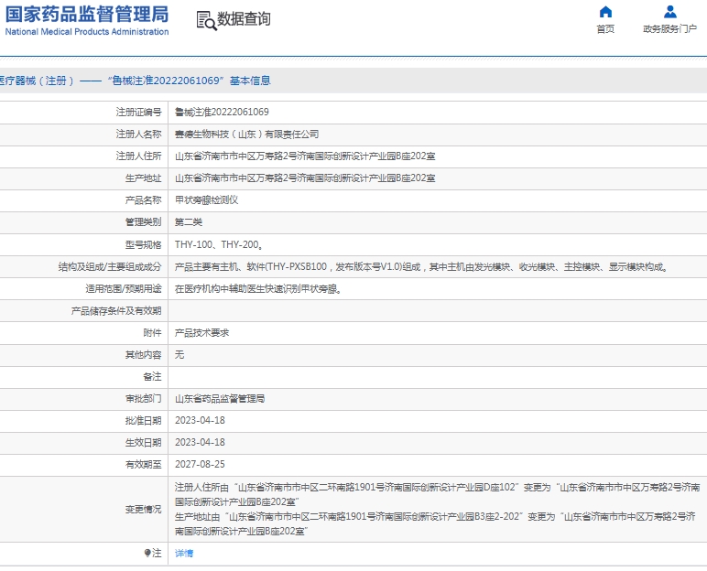Click management category value 第二类
The width and height of the screenshot is (707, 571).
pos(189,222)
